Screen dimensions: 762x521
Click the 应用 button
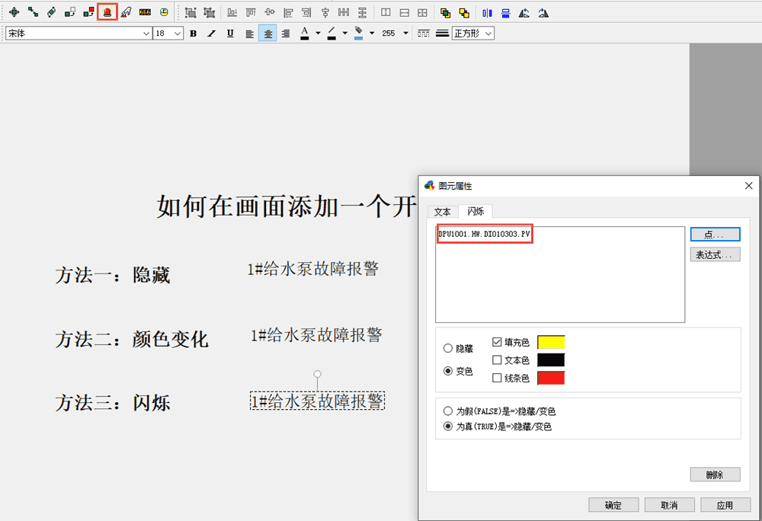tap(725, 505)
